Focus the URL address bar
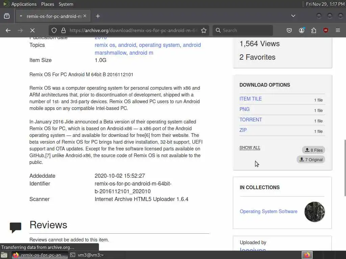The width and height of the screenshot is (346, 259). click(x=133, y=30)
